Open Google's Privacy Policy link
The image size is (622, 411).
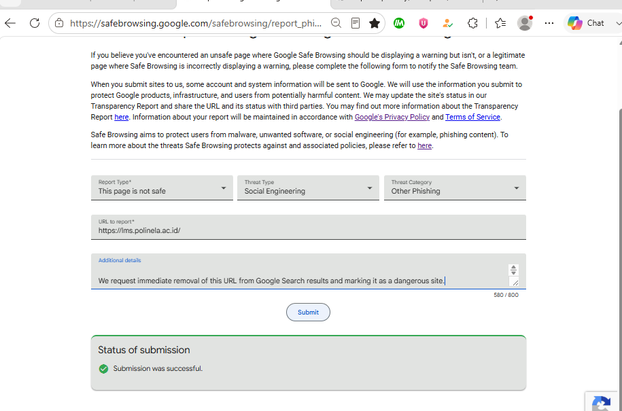pyautogui.click(x=392, y=117)
